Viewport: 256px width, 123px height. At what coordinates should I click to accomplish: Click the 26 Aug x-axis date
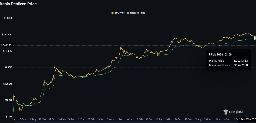198,120
